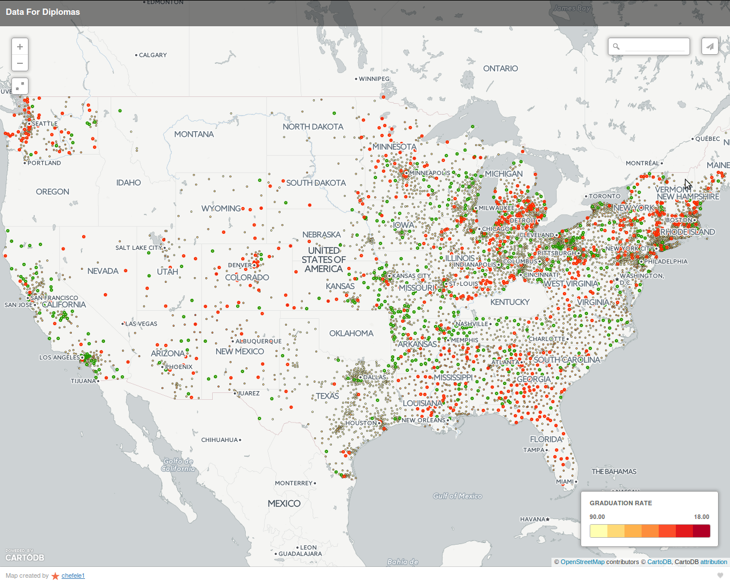Open the CartoDB link in attribution

[659, 562]
